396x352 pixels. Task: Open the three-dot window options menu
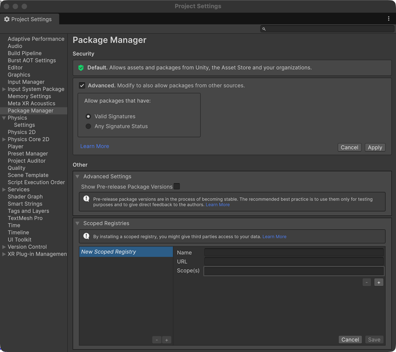point(389,19)
